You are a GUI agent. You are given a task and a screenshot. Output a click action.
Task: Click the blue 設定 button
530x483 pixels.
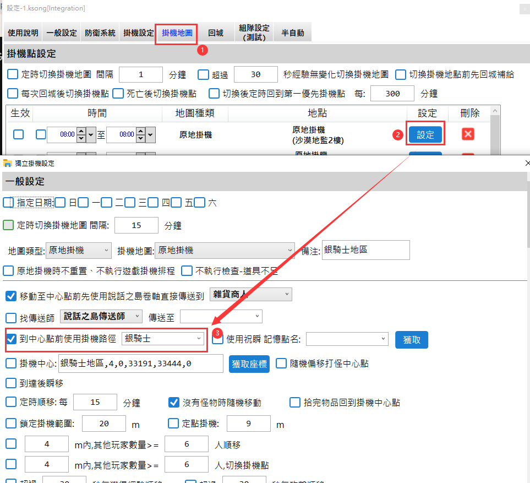pos(425,135)
